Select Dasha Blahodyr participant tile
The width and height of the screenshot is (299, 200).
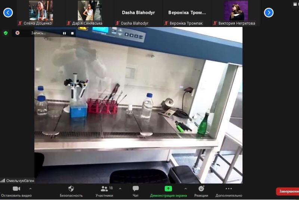[x=138, y=13]
